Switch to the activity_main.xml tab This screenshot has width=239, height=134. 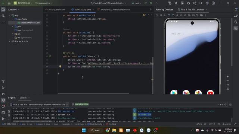(55, 10)
